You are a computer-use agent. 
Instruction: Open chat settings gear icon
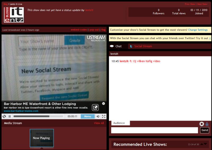pos(202,124)
